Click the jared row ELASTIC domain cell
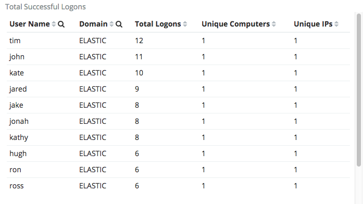Image resolution: width=363 pixels, height=204 pixels. coord(93,89)
